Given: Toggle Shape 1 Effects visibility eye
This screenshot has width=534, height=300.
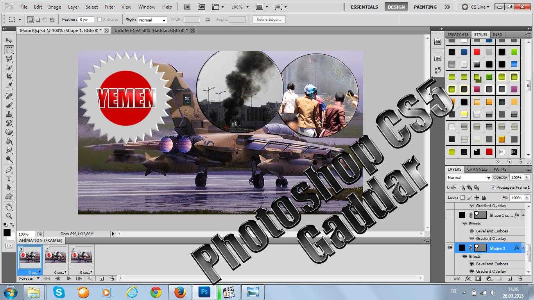Looking at the screenshot, I should point(465,257).
